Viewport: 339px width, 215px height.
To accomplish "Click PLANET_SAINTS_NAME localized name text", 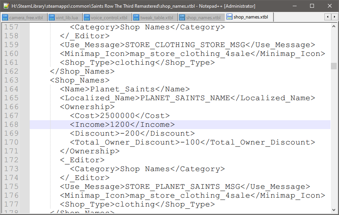I will pyautogui.click(x=185, y=98).
